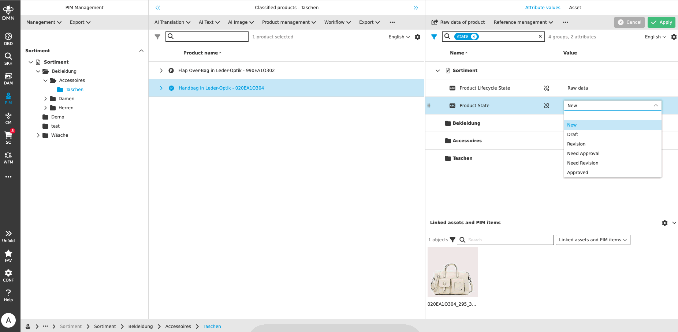The height and width of the screenshot is (332, 678).
Task: Open the DBD dashboard icon
Action: tap(8, 39)
